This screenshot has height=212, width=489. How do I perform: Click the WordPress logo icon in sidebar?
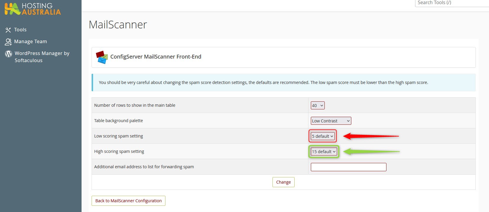click(9, 54)
